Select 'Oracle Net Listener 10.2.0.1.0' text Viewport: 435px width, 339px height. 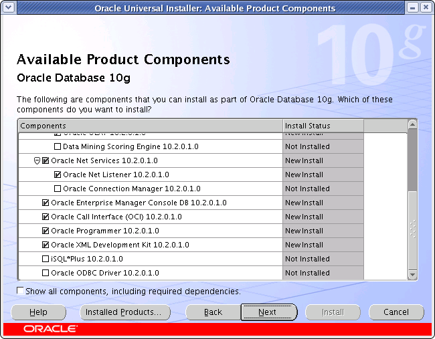pos(116,175)
